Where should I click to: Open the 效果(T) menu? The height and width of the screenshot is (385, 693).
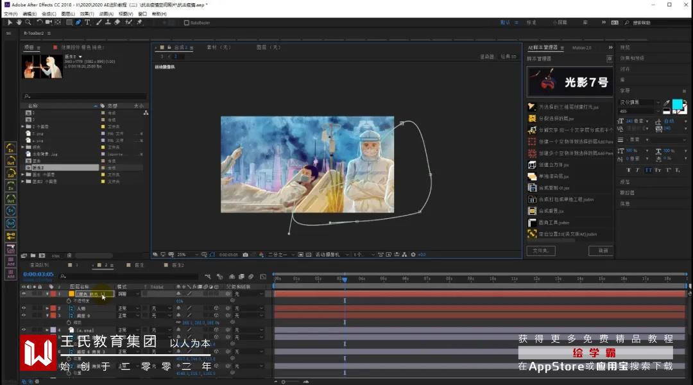pyautogui.click(x=87, y=13)
